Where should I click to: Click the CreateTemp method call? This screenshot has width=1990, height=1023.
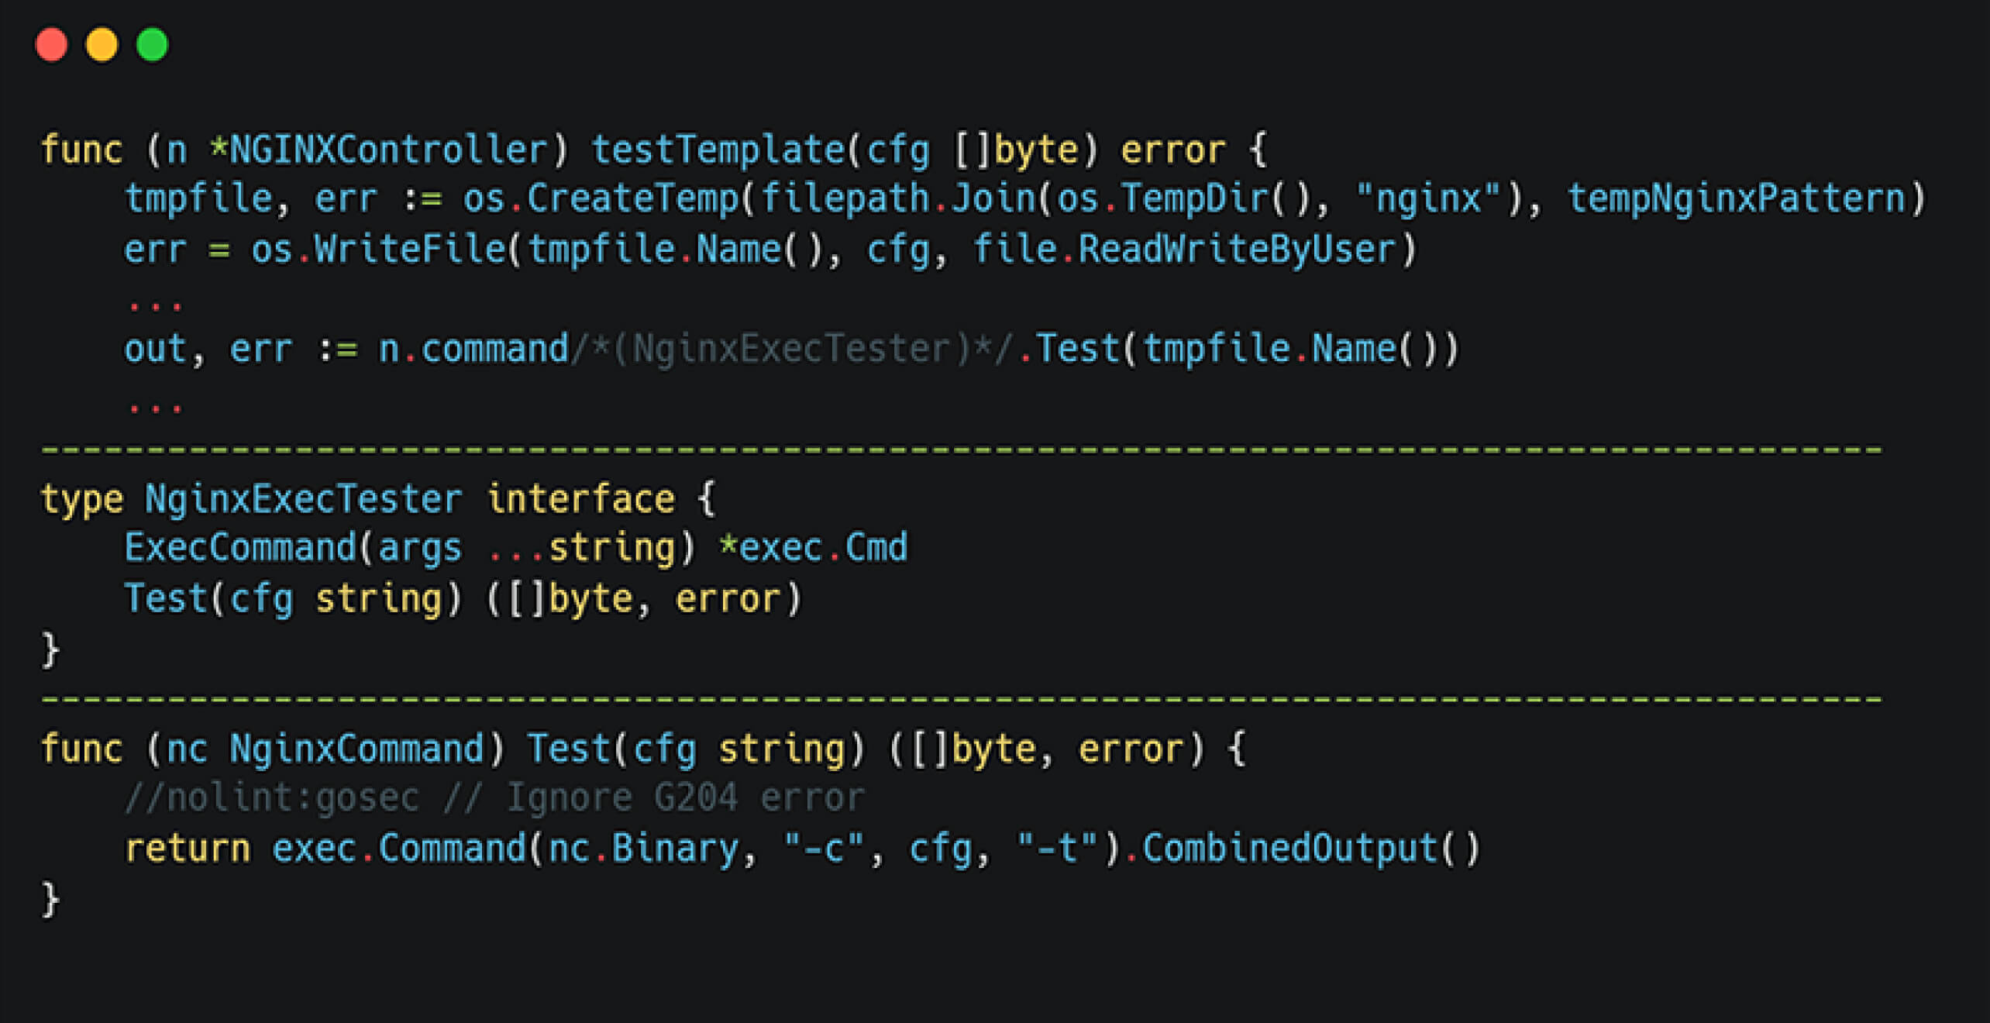pyautogui.click(x=632, y=199)
